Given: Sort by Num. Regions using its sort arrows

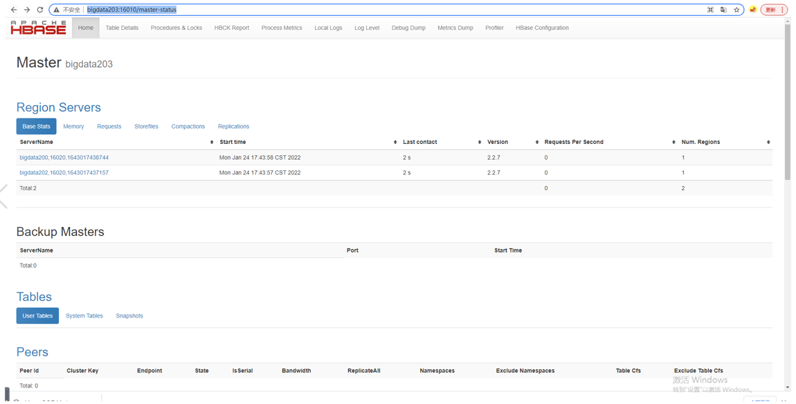Looking at the screenshot, I should [768, 142].
